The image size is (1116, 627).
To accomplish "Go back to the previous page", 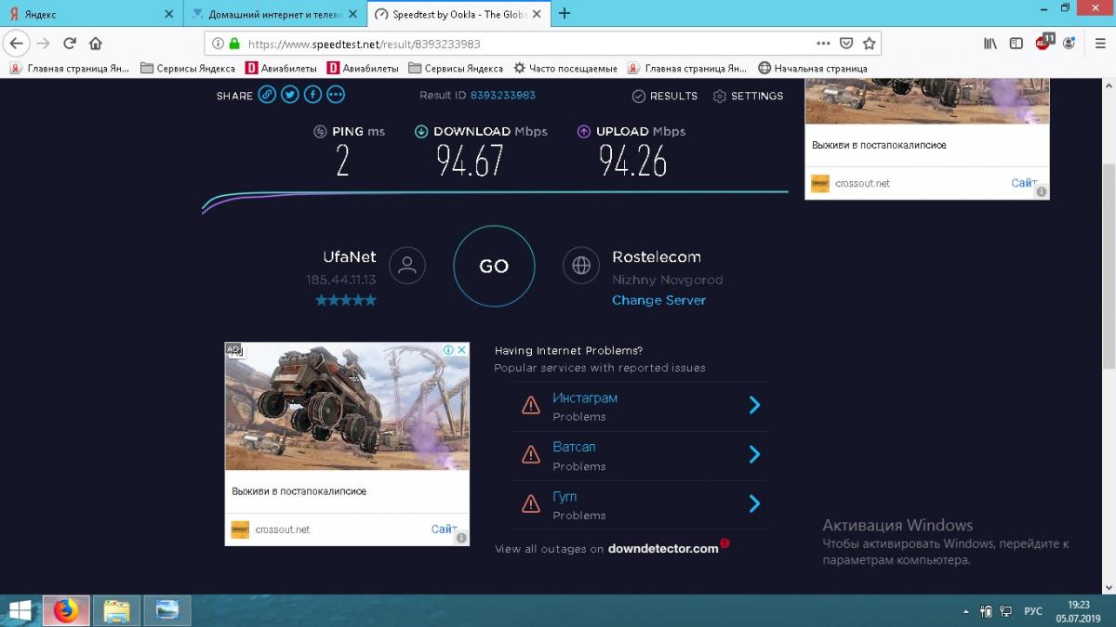I will (x=17, y=43).
